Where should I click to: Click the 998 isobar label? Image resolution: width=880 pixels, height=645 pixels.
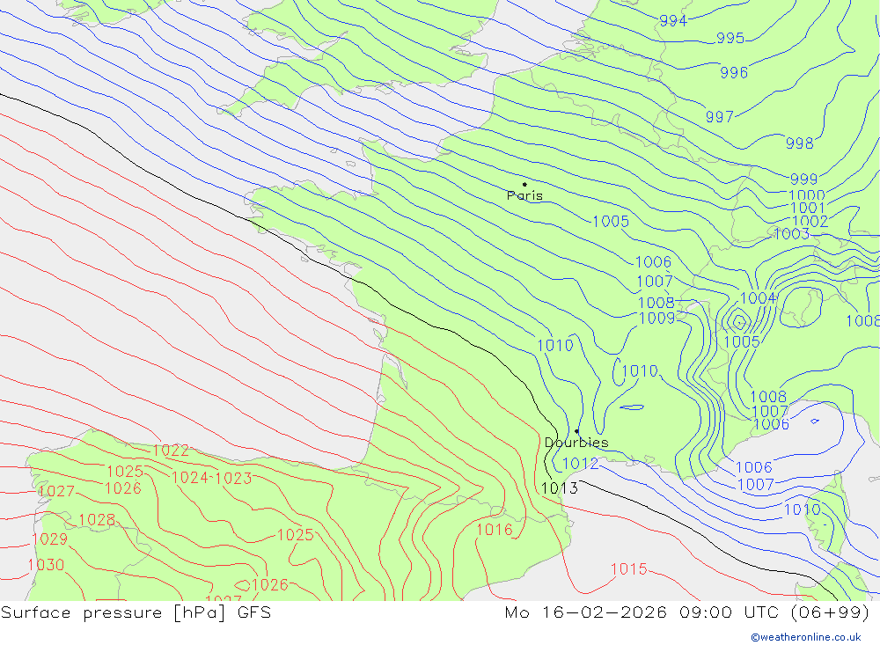800,143
